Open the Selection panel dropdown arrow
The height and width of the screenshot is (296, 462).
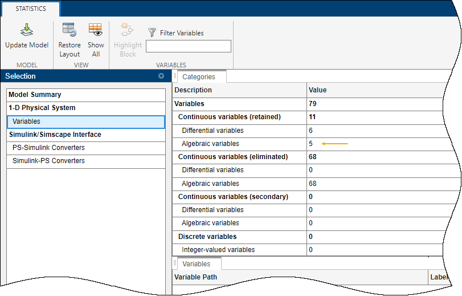[x=161, y=76]
